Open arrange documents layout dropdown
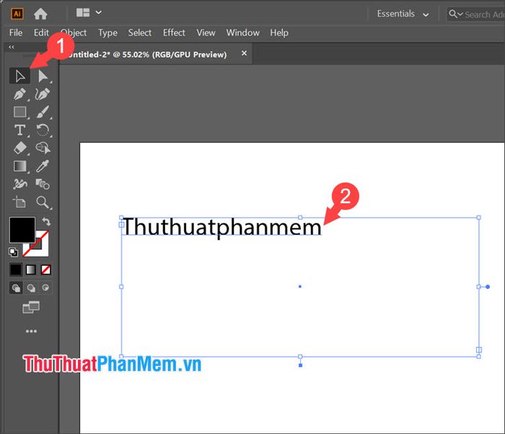Viewport: 505px width, 434px height. pos(89,12)
